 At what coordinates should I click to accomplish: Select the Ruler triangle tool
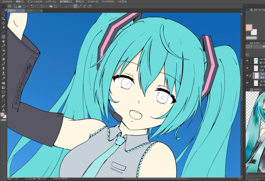[3, 97]
